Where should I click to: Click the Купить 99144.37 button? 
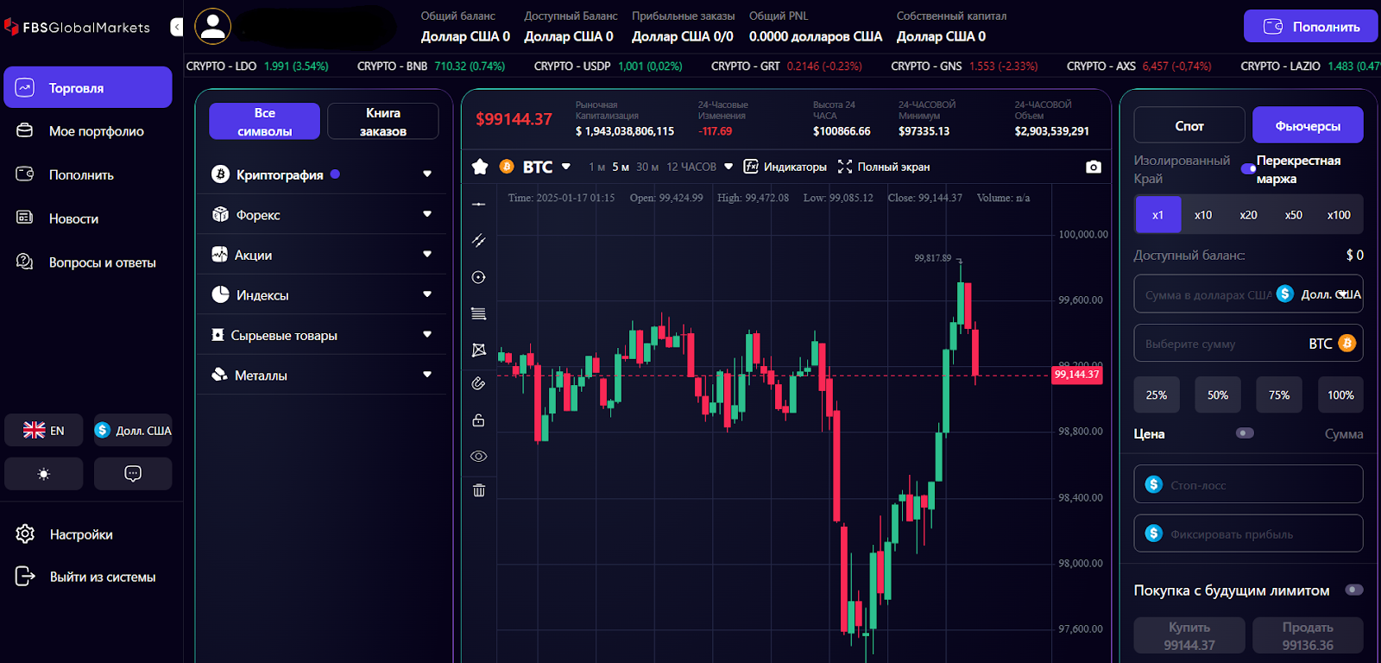tap(1189, 635)
